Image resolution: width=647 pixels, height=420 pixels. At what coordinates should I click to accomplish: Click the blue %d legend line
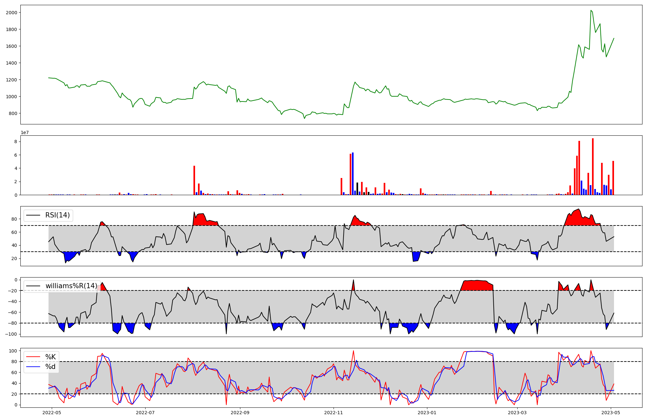[x=33, y=367]
